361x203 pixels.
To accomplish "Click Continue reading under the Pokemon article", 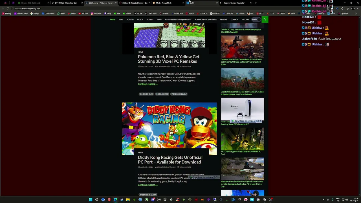I will tap(148, 84).
